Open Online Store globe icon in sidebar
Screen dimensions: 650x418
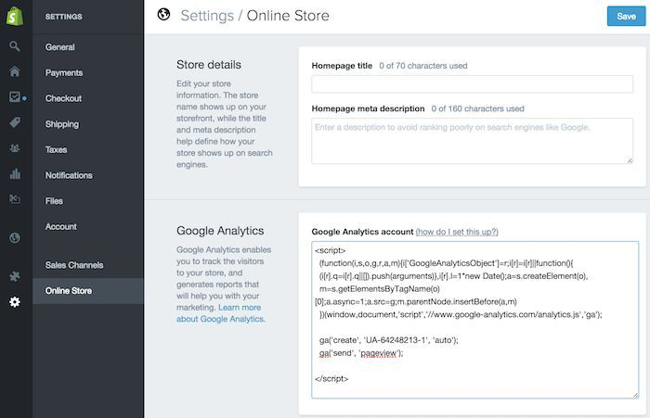tap(15, 238)
